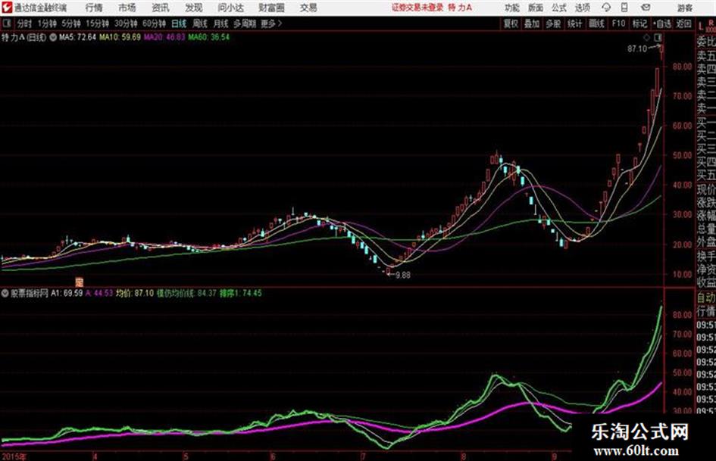The width and height of the screenshot is (716, 461).
Task: Toggle the side panel icon at chart top-right
Action: click(x=658, y=37)
